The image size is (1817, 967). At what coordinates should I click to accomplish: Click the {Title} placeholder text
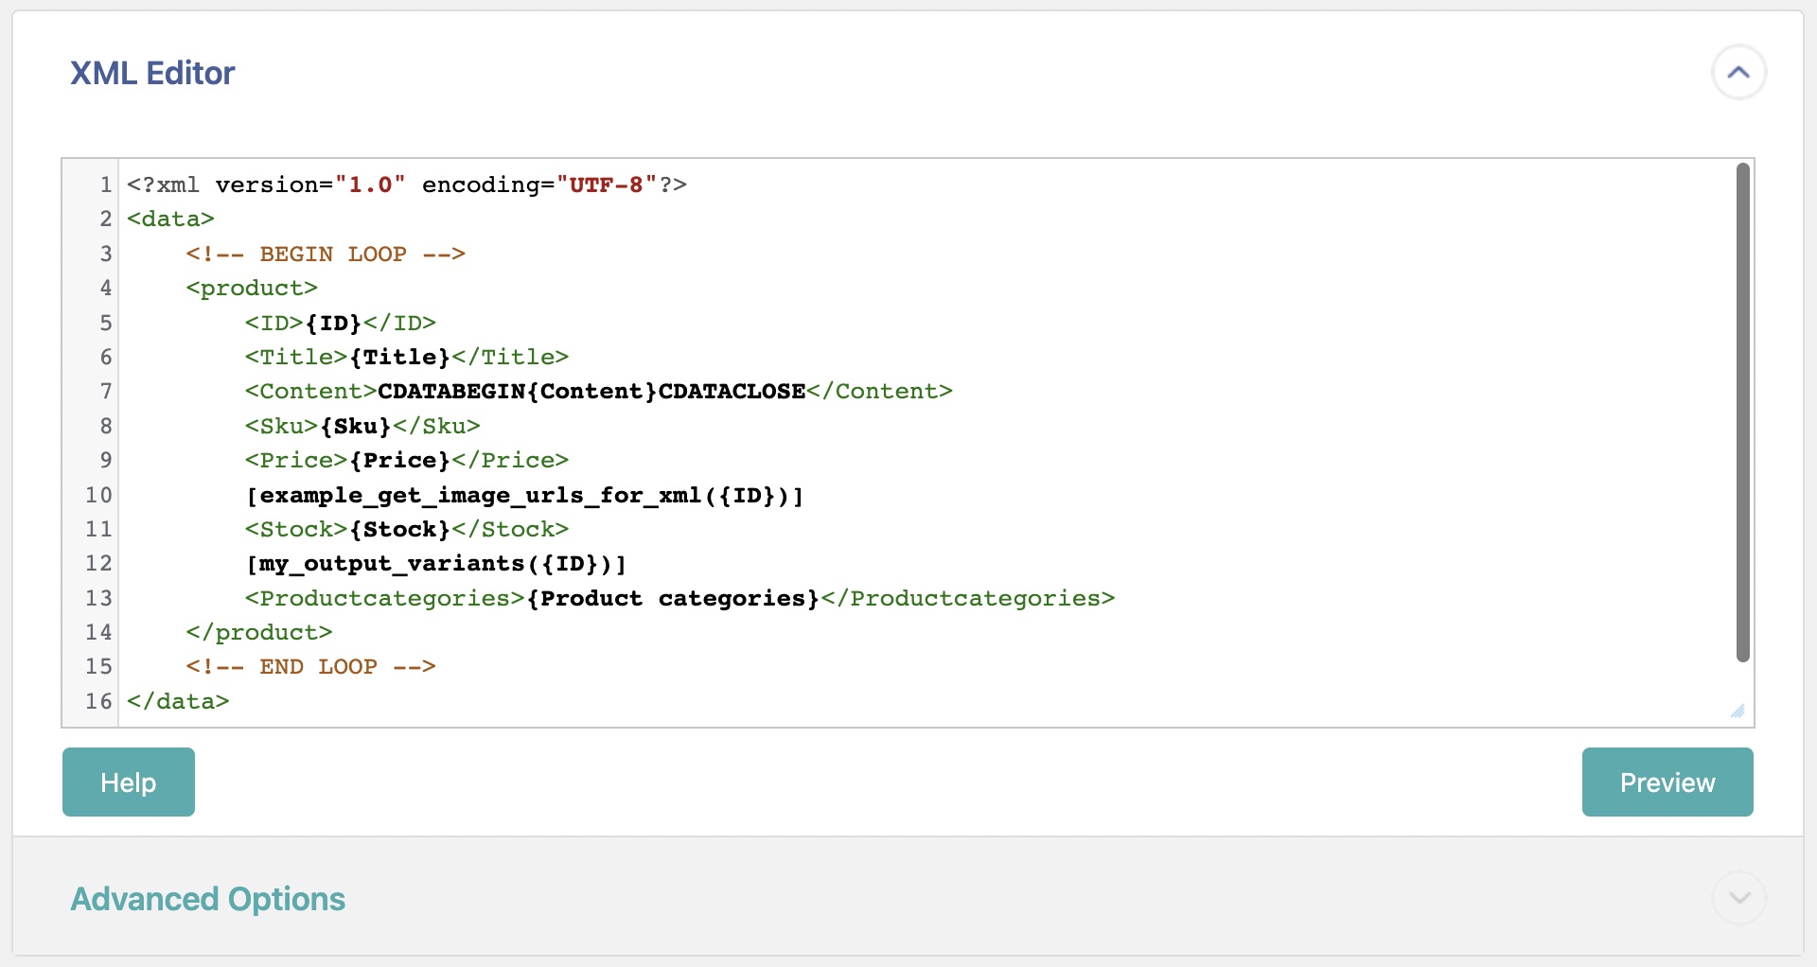[399, 358]
